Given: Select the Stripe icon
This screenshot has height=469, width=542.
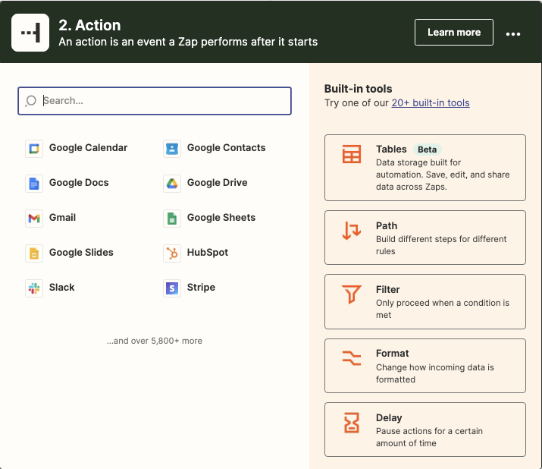Looking at the screenshot, I should (172, 288).
